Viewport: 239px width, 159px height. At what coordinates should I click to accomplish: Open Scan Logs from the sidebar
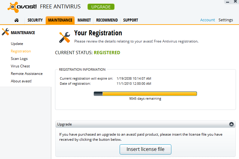tap(19, 59)
